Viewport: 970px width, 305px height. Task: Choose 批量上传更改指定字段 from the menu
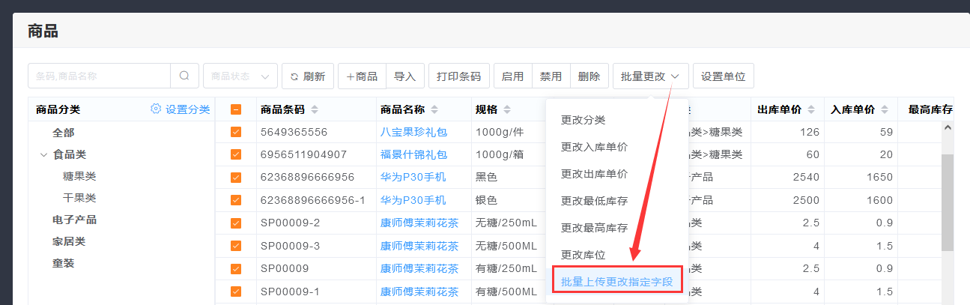tap(616, 283)
